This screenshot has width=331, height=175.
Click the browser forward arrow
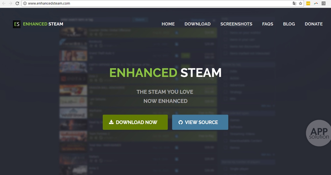pos(11,3)
